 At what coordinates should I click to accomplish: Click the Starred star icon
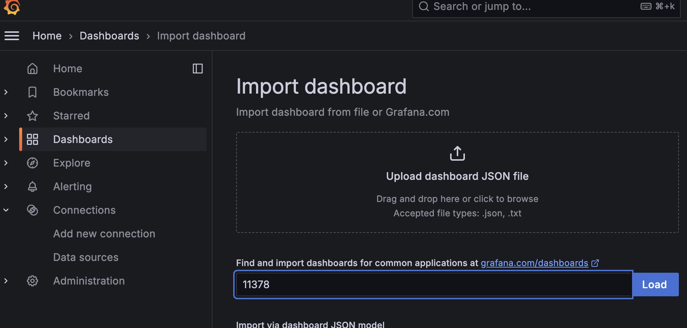click(x=32, y=116)
